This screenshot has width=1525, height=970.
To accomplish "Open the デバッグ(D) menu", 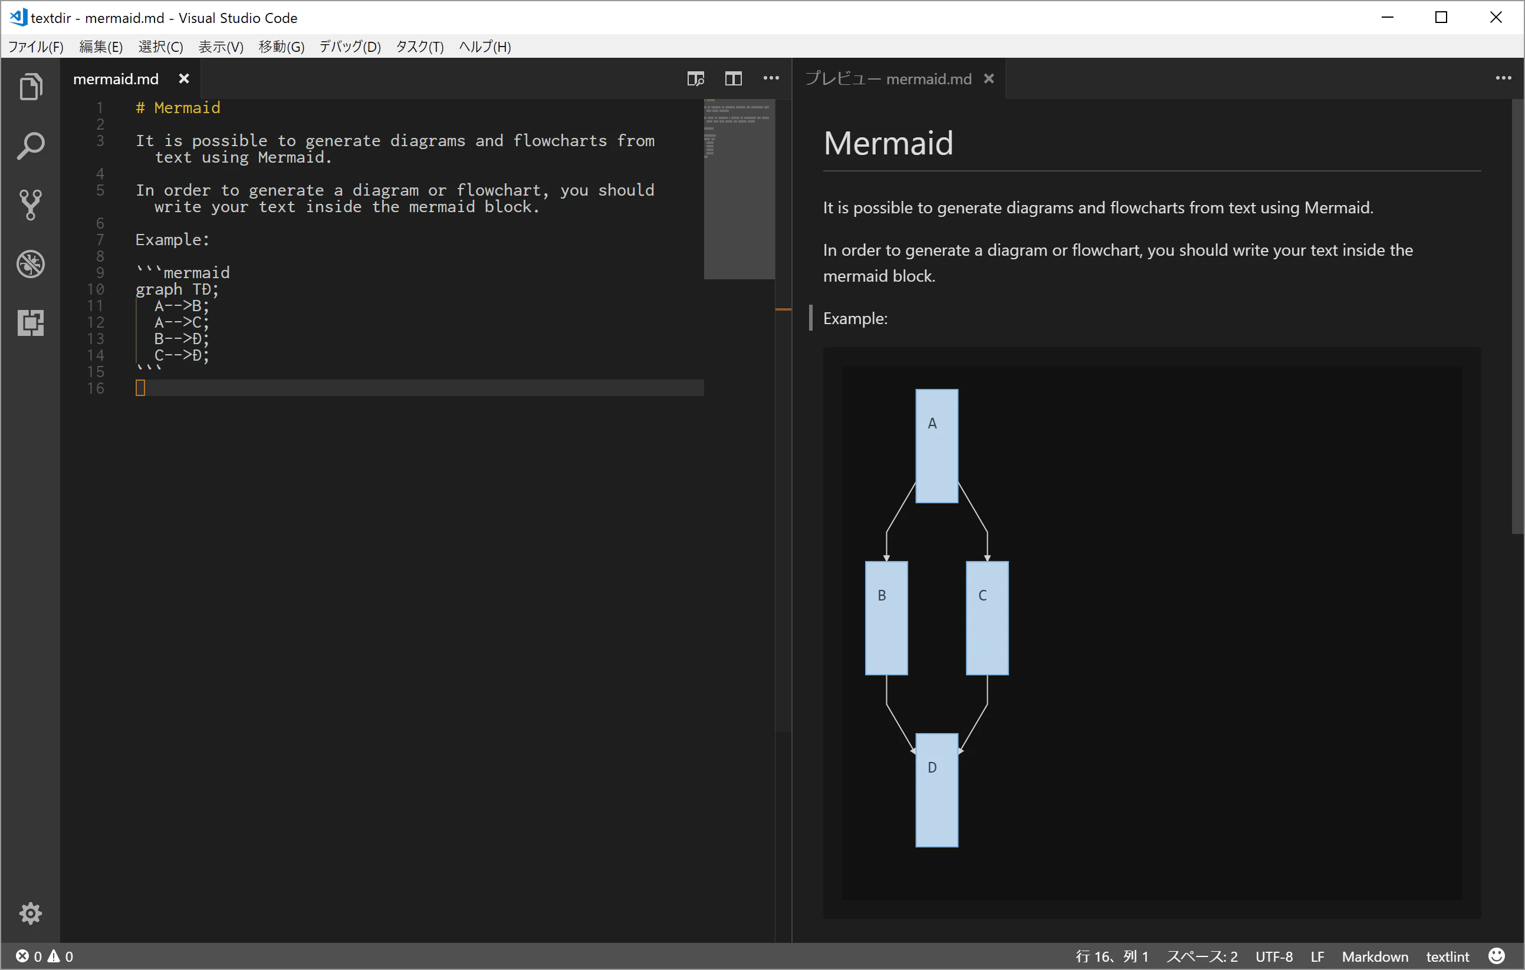I will [350, 47].
